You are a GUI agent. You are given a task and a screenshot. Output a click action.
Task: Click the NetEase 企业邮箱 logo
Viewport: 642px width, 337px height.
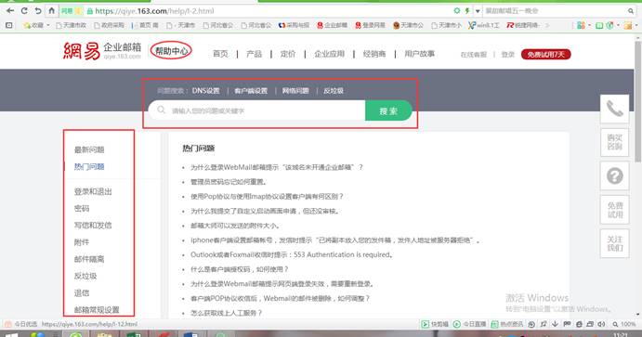tap(102, 51)
